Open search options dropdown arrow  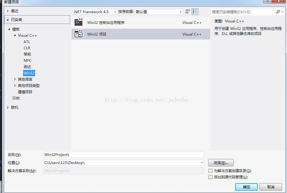[x=282, y=12]
